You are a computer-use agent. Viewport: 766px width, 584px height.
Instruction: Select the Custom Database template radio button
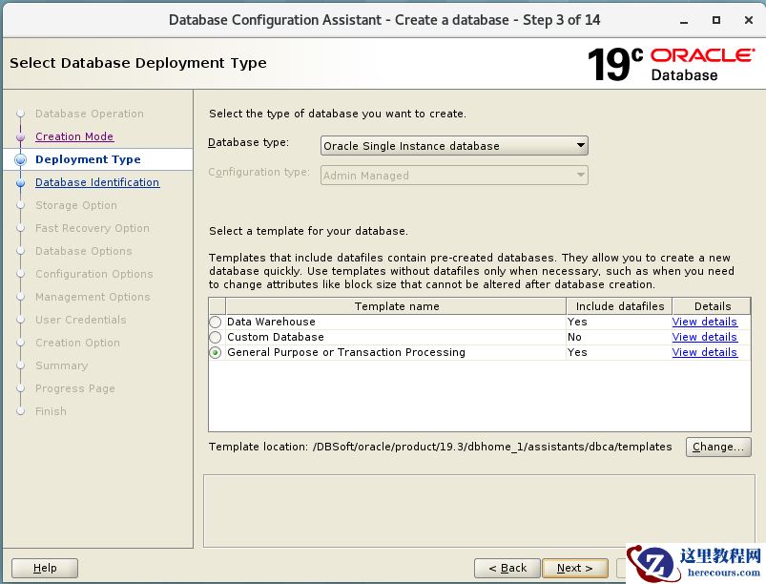pyautogui.click(x=215, y=337)
